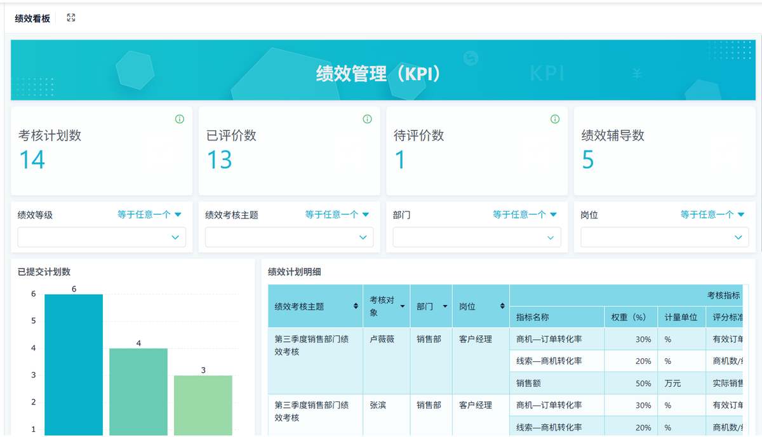Click info icon on 已评价数 card
This screenshot has width=762, height=437.
367,119
